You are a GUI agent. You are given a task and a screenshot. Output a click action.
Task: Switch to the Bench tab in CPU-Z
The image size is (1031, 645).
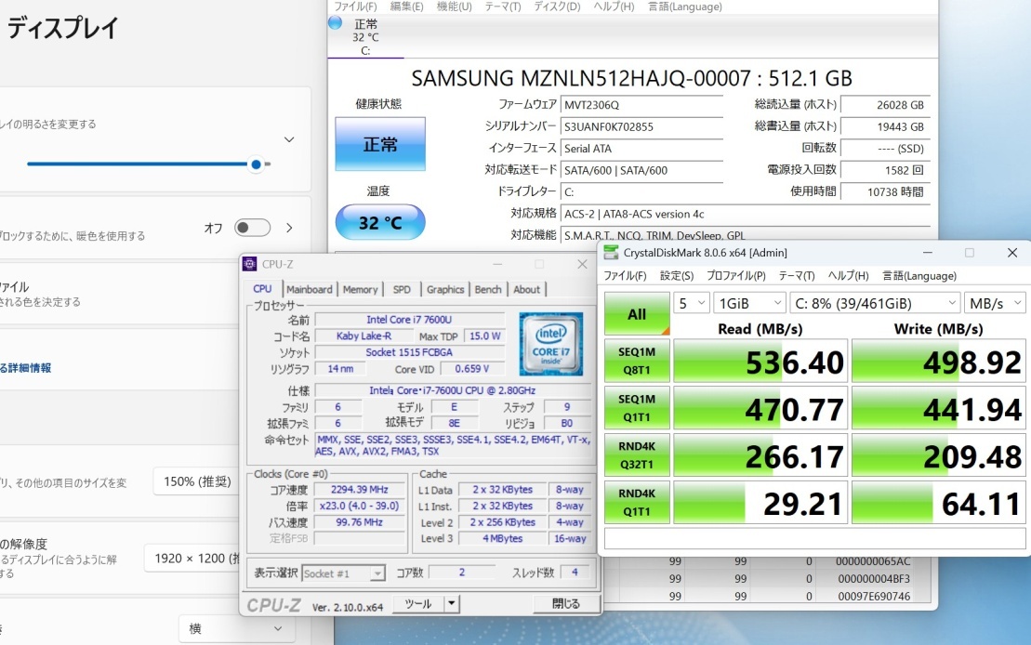[x=488, y=289]
